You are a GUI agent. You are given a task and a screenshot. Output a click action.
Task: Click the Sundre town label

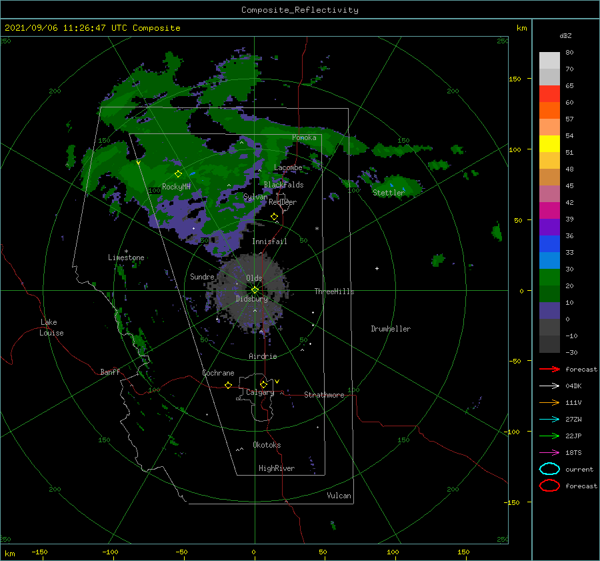pos(202,276)
